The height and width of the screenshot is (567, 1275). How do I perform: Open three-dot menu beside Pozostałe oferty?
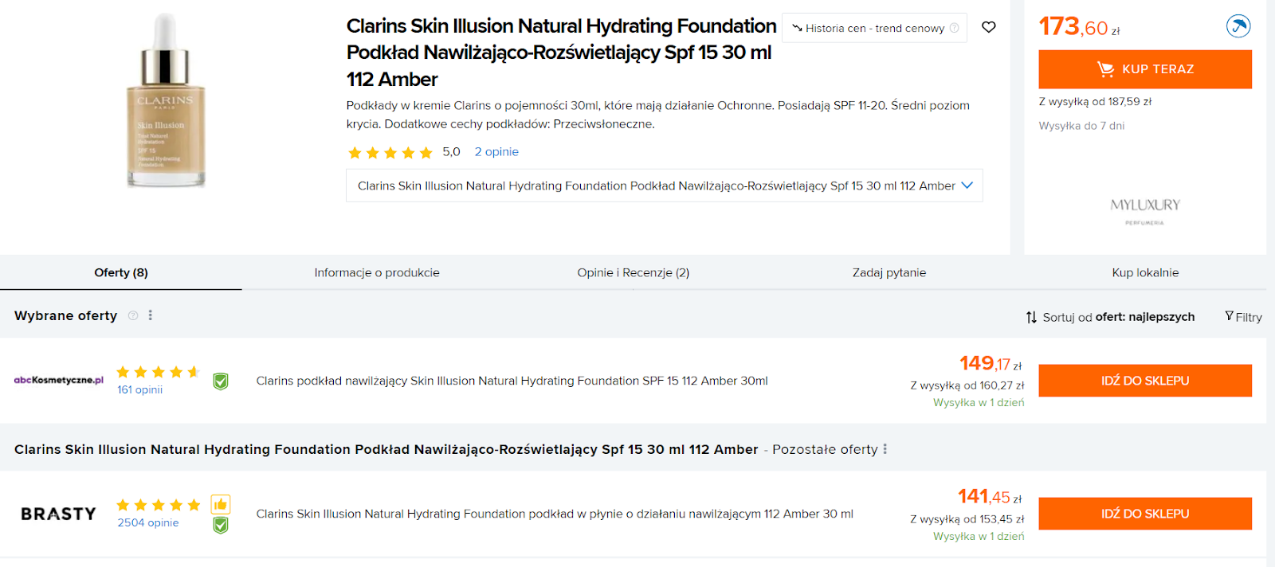[885, 449]
